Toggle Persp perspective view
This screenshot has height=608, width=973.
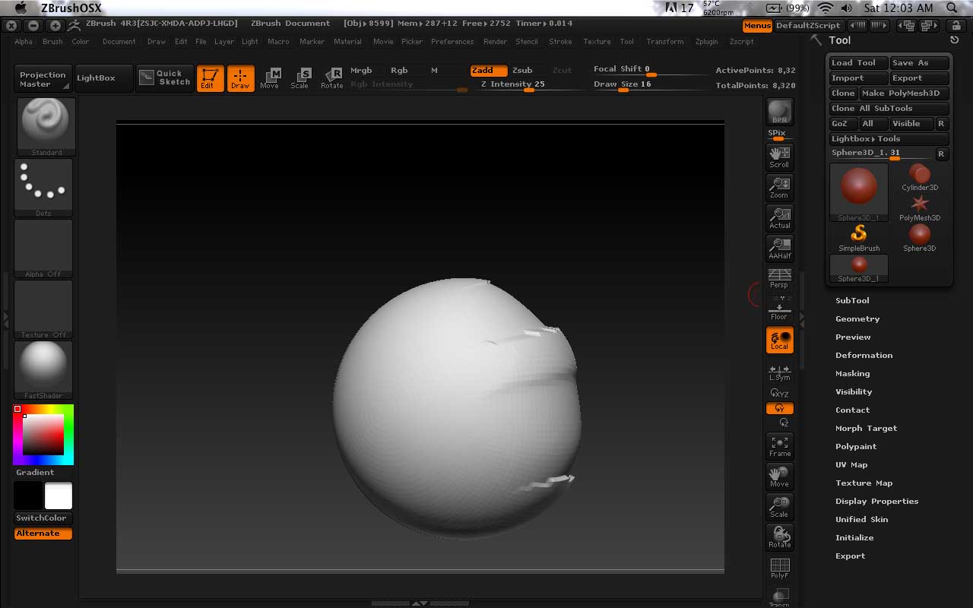pos(779,278)
